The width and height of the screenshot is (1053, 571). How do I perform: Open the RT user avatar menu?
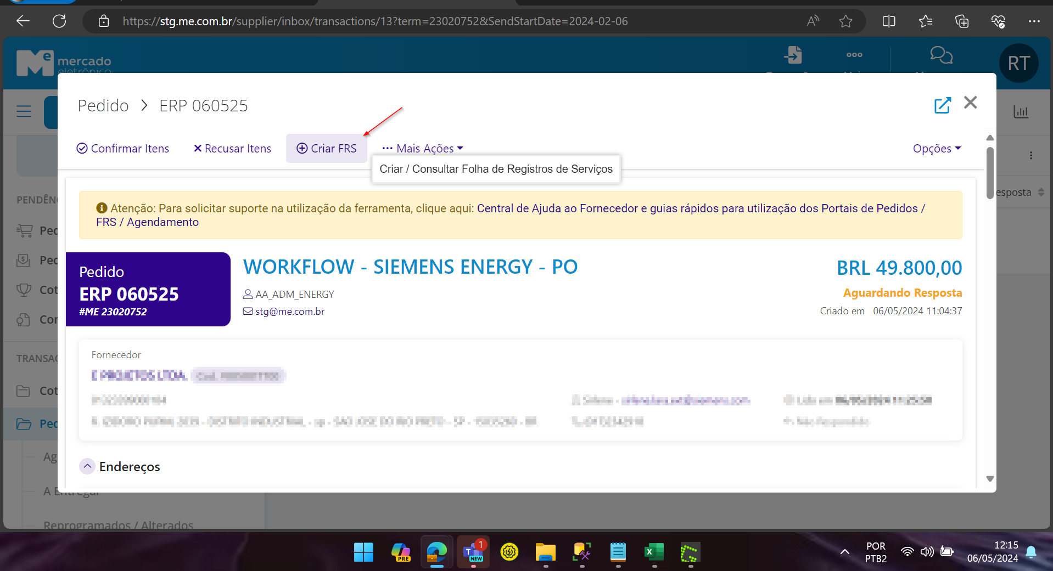tap(1018, 63)
